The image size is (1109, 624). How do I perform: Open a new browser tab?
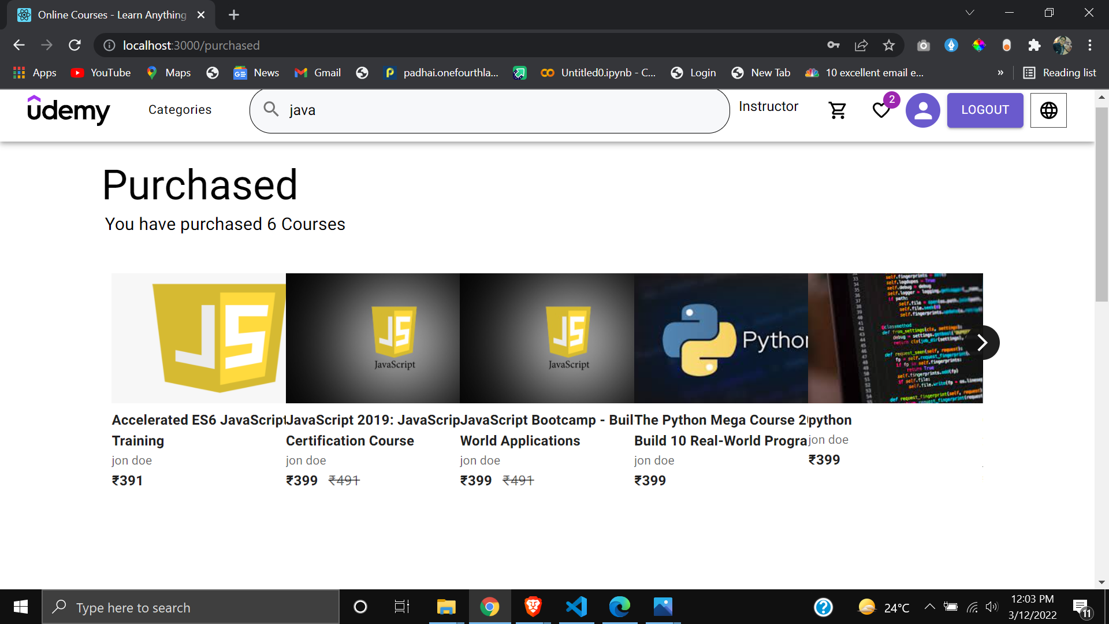[234, 15]
